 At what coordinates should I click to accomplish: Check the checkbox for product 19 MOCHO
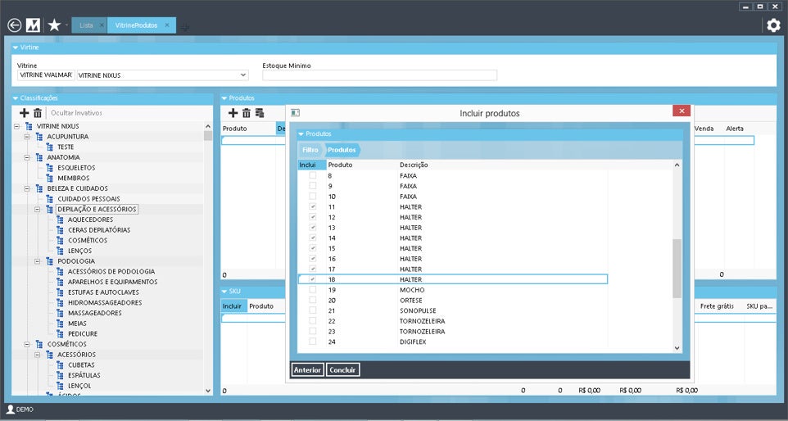click(x=312, y=290)
